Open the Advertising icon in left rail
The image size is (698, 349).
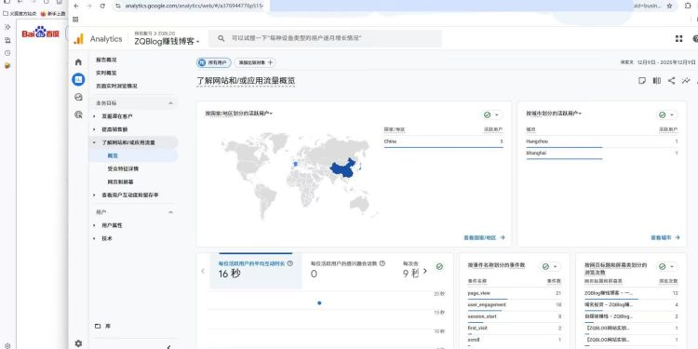[x=78, y=114]
